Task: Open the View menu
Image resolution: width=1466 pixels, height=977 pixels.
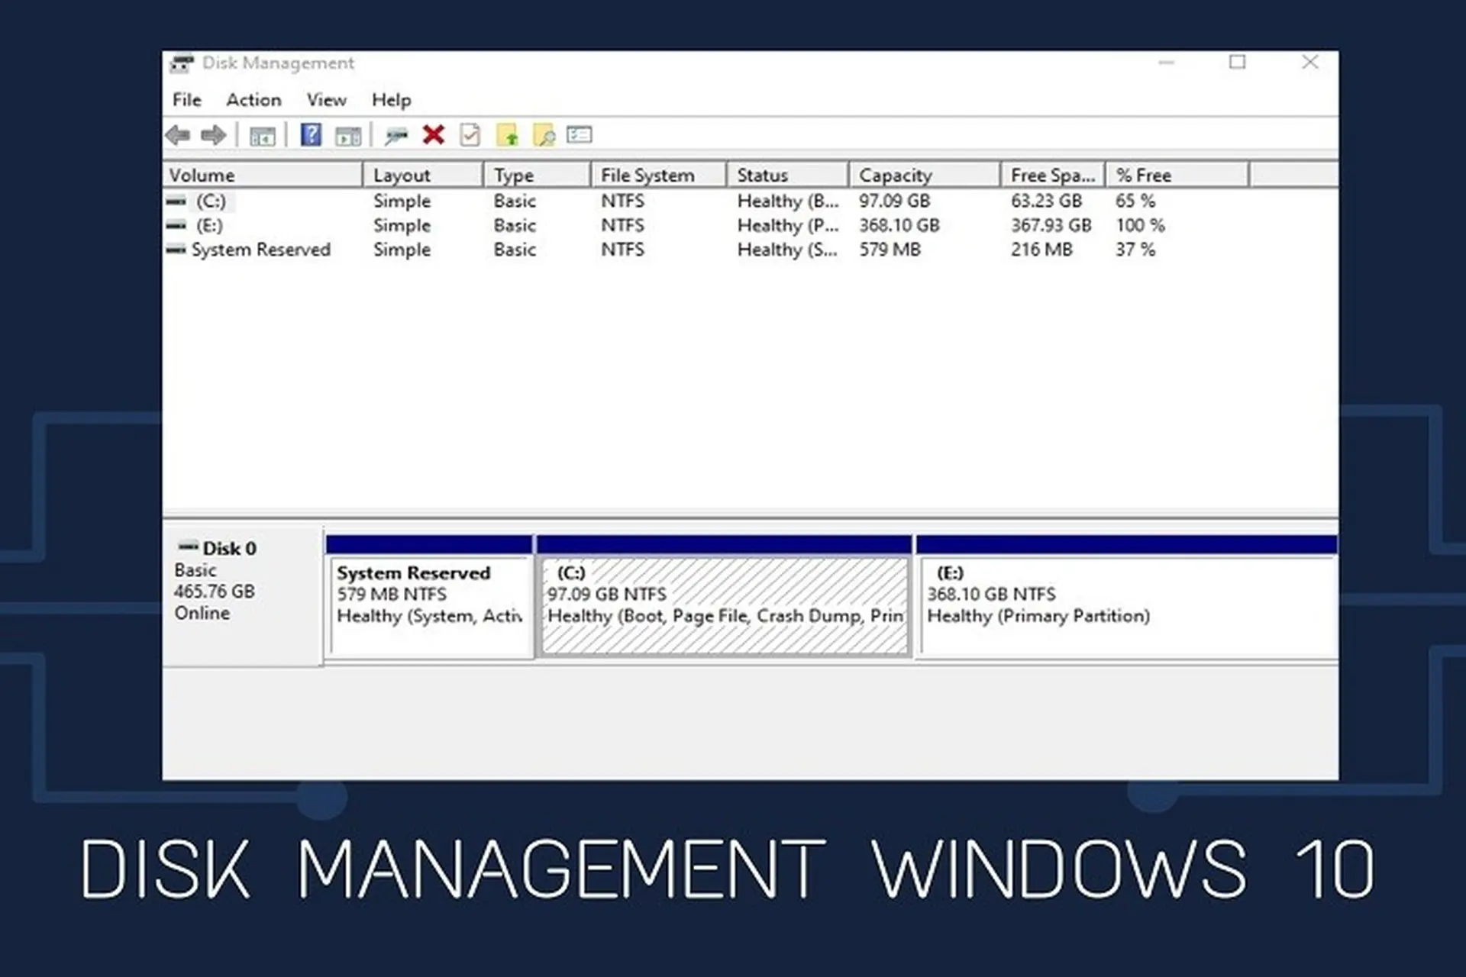Action: click(x=326, y=100)
